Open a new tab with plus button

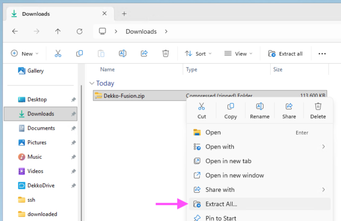[x=124, y=14]
